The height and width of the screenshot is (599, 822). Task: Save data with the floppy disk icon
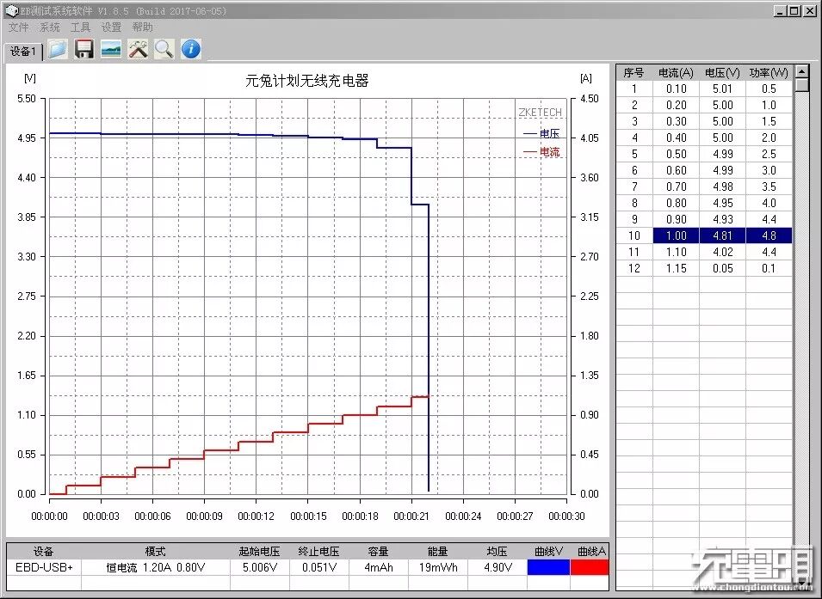[83, 49]
